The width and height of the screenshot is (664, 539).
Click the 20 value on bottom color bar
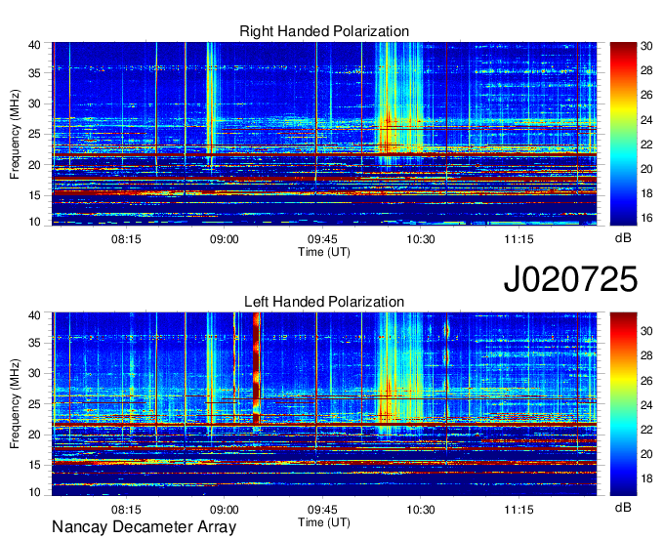coord(646,454)
